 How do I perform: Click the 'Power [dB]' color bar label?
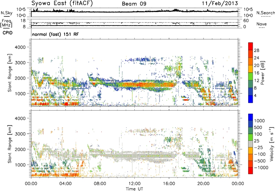[x=262, y=73]
